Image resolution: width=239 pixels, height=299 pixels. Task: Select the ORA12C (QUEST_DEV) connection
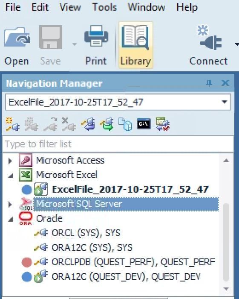tap(126, 276)
